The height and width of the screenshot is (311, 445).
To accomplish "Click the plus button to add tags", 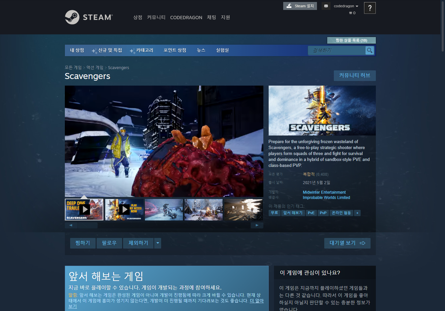I will coord(357,213).
